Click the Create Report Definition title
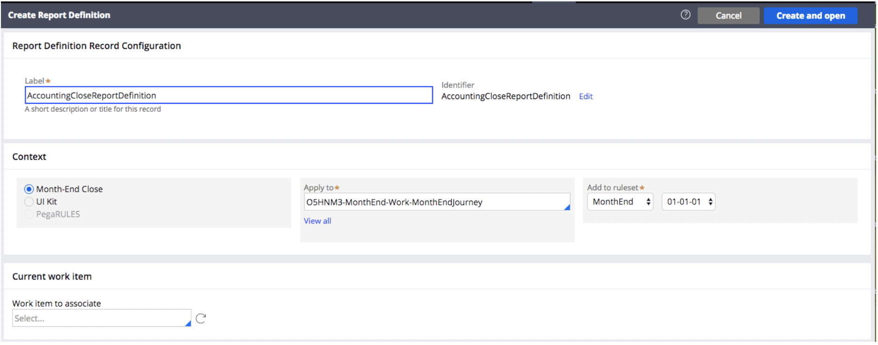Image resolution: width=878 pixels, height=345 pixels. pos(59,15)
